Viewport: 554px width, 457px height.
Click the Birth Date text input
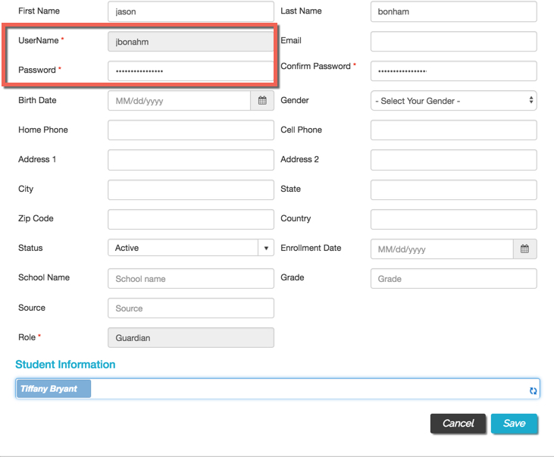coord(179,101)
